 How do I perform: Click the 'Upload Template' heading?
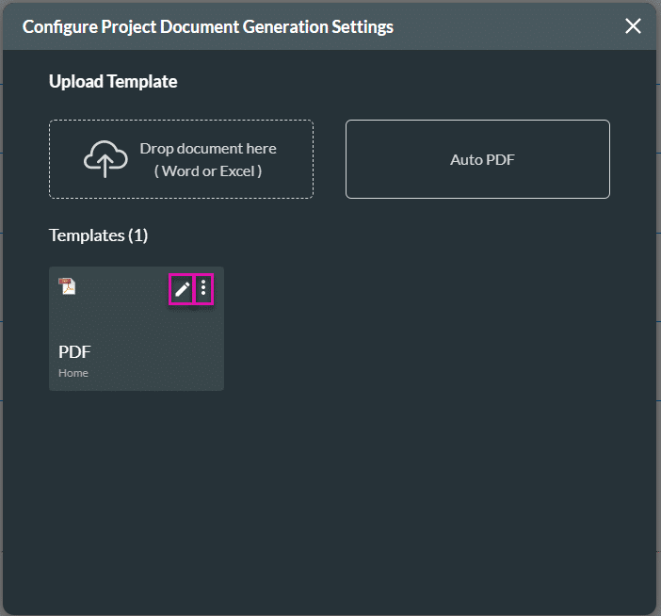tap(113, 82)
